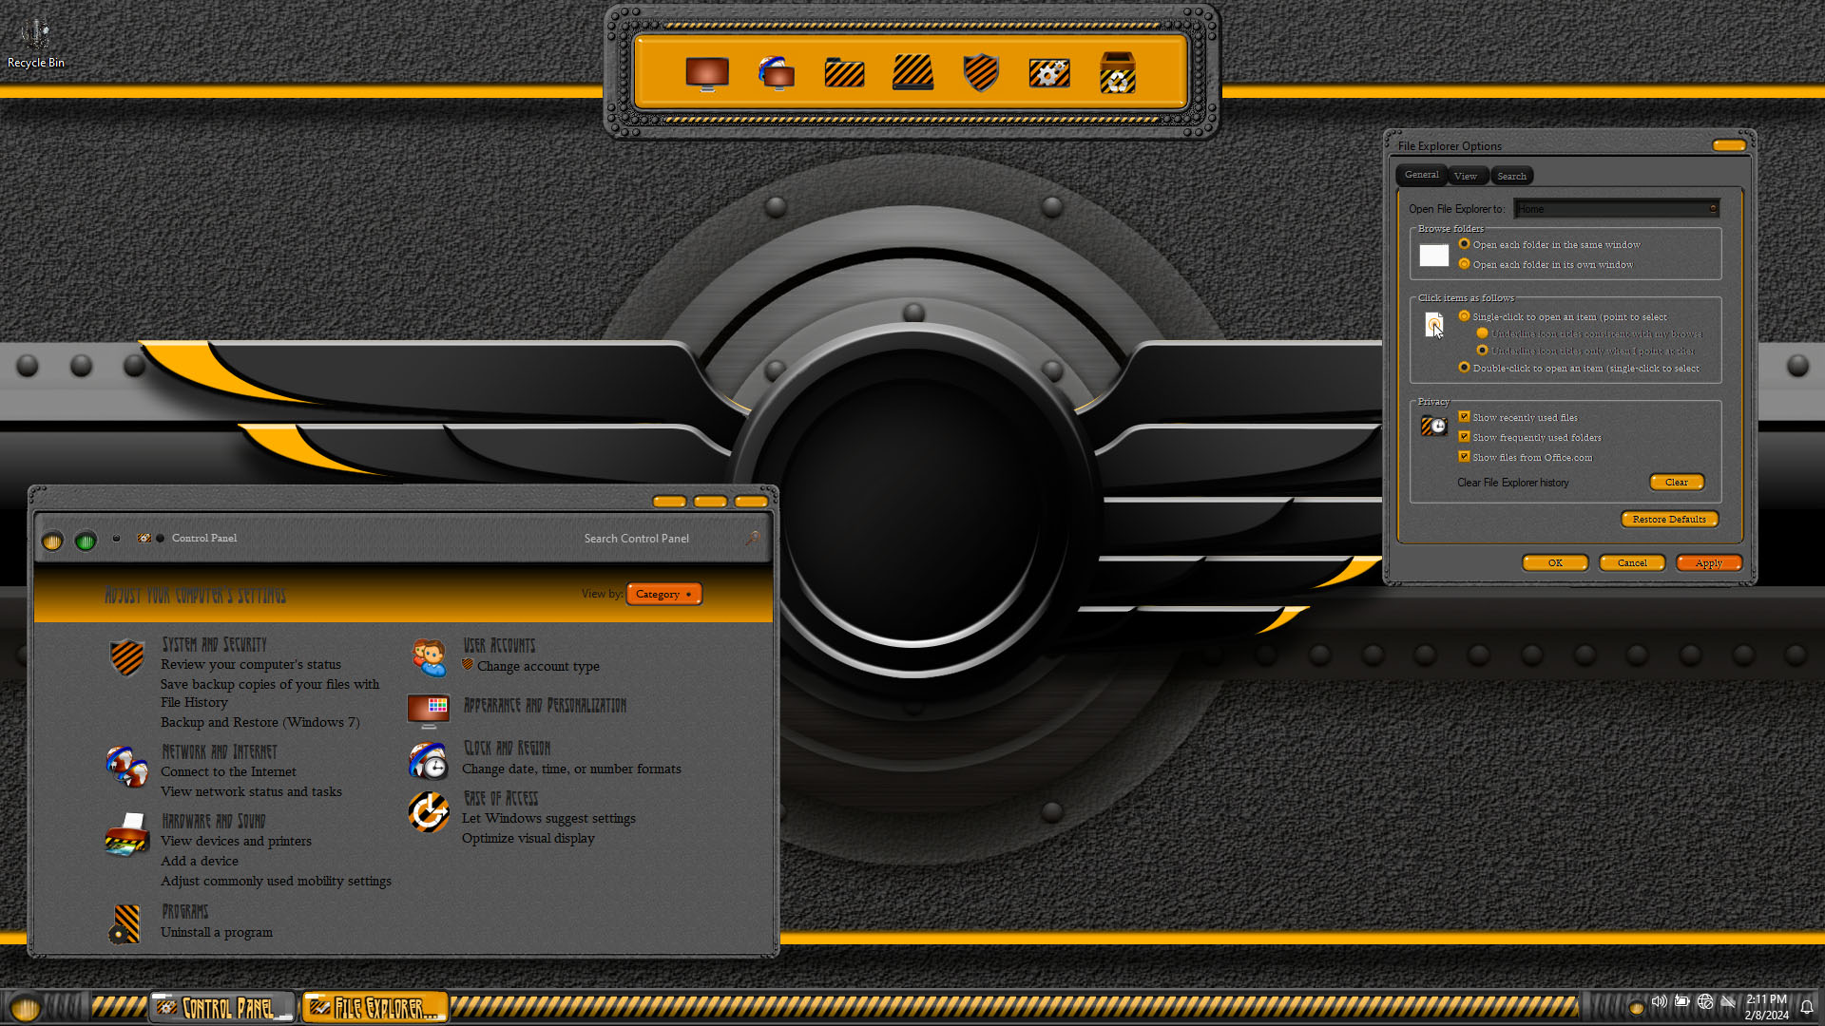Click the User Accounts icon
This screenshot has height=1026, width=1825.
[429, 657]
